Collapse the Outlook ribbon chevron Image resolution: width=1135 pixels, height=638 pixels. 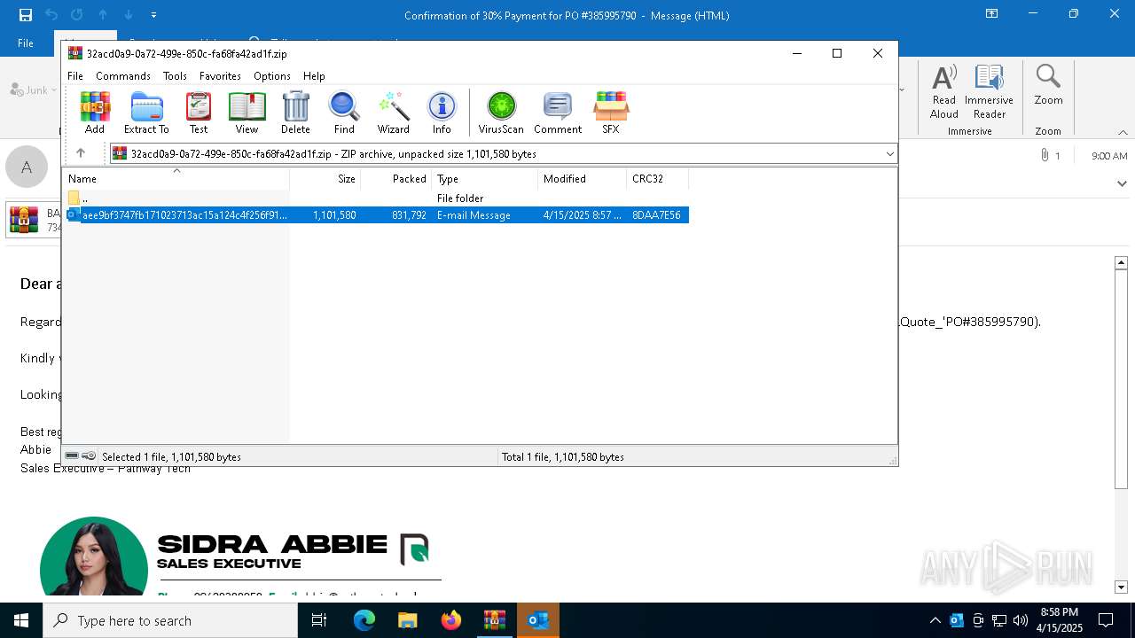[1123, 132]
